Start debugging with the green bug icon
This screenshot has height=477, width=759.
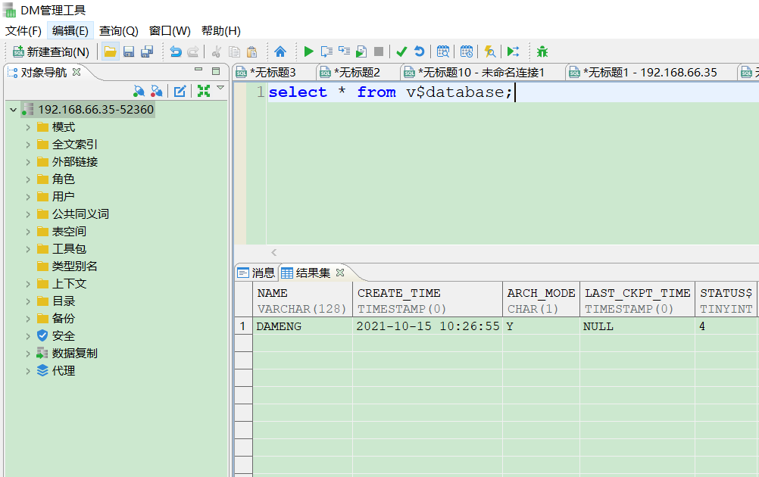pyautogui.click(x=542, y=51)
